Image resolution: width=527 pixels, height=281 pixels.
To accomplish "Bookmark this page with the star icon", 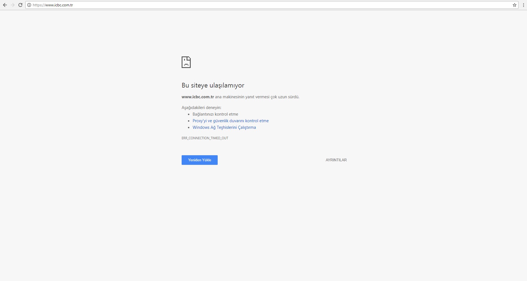I will pyautogui.click(x=514, y=5).
